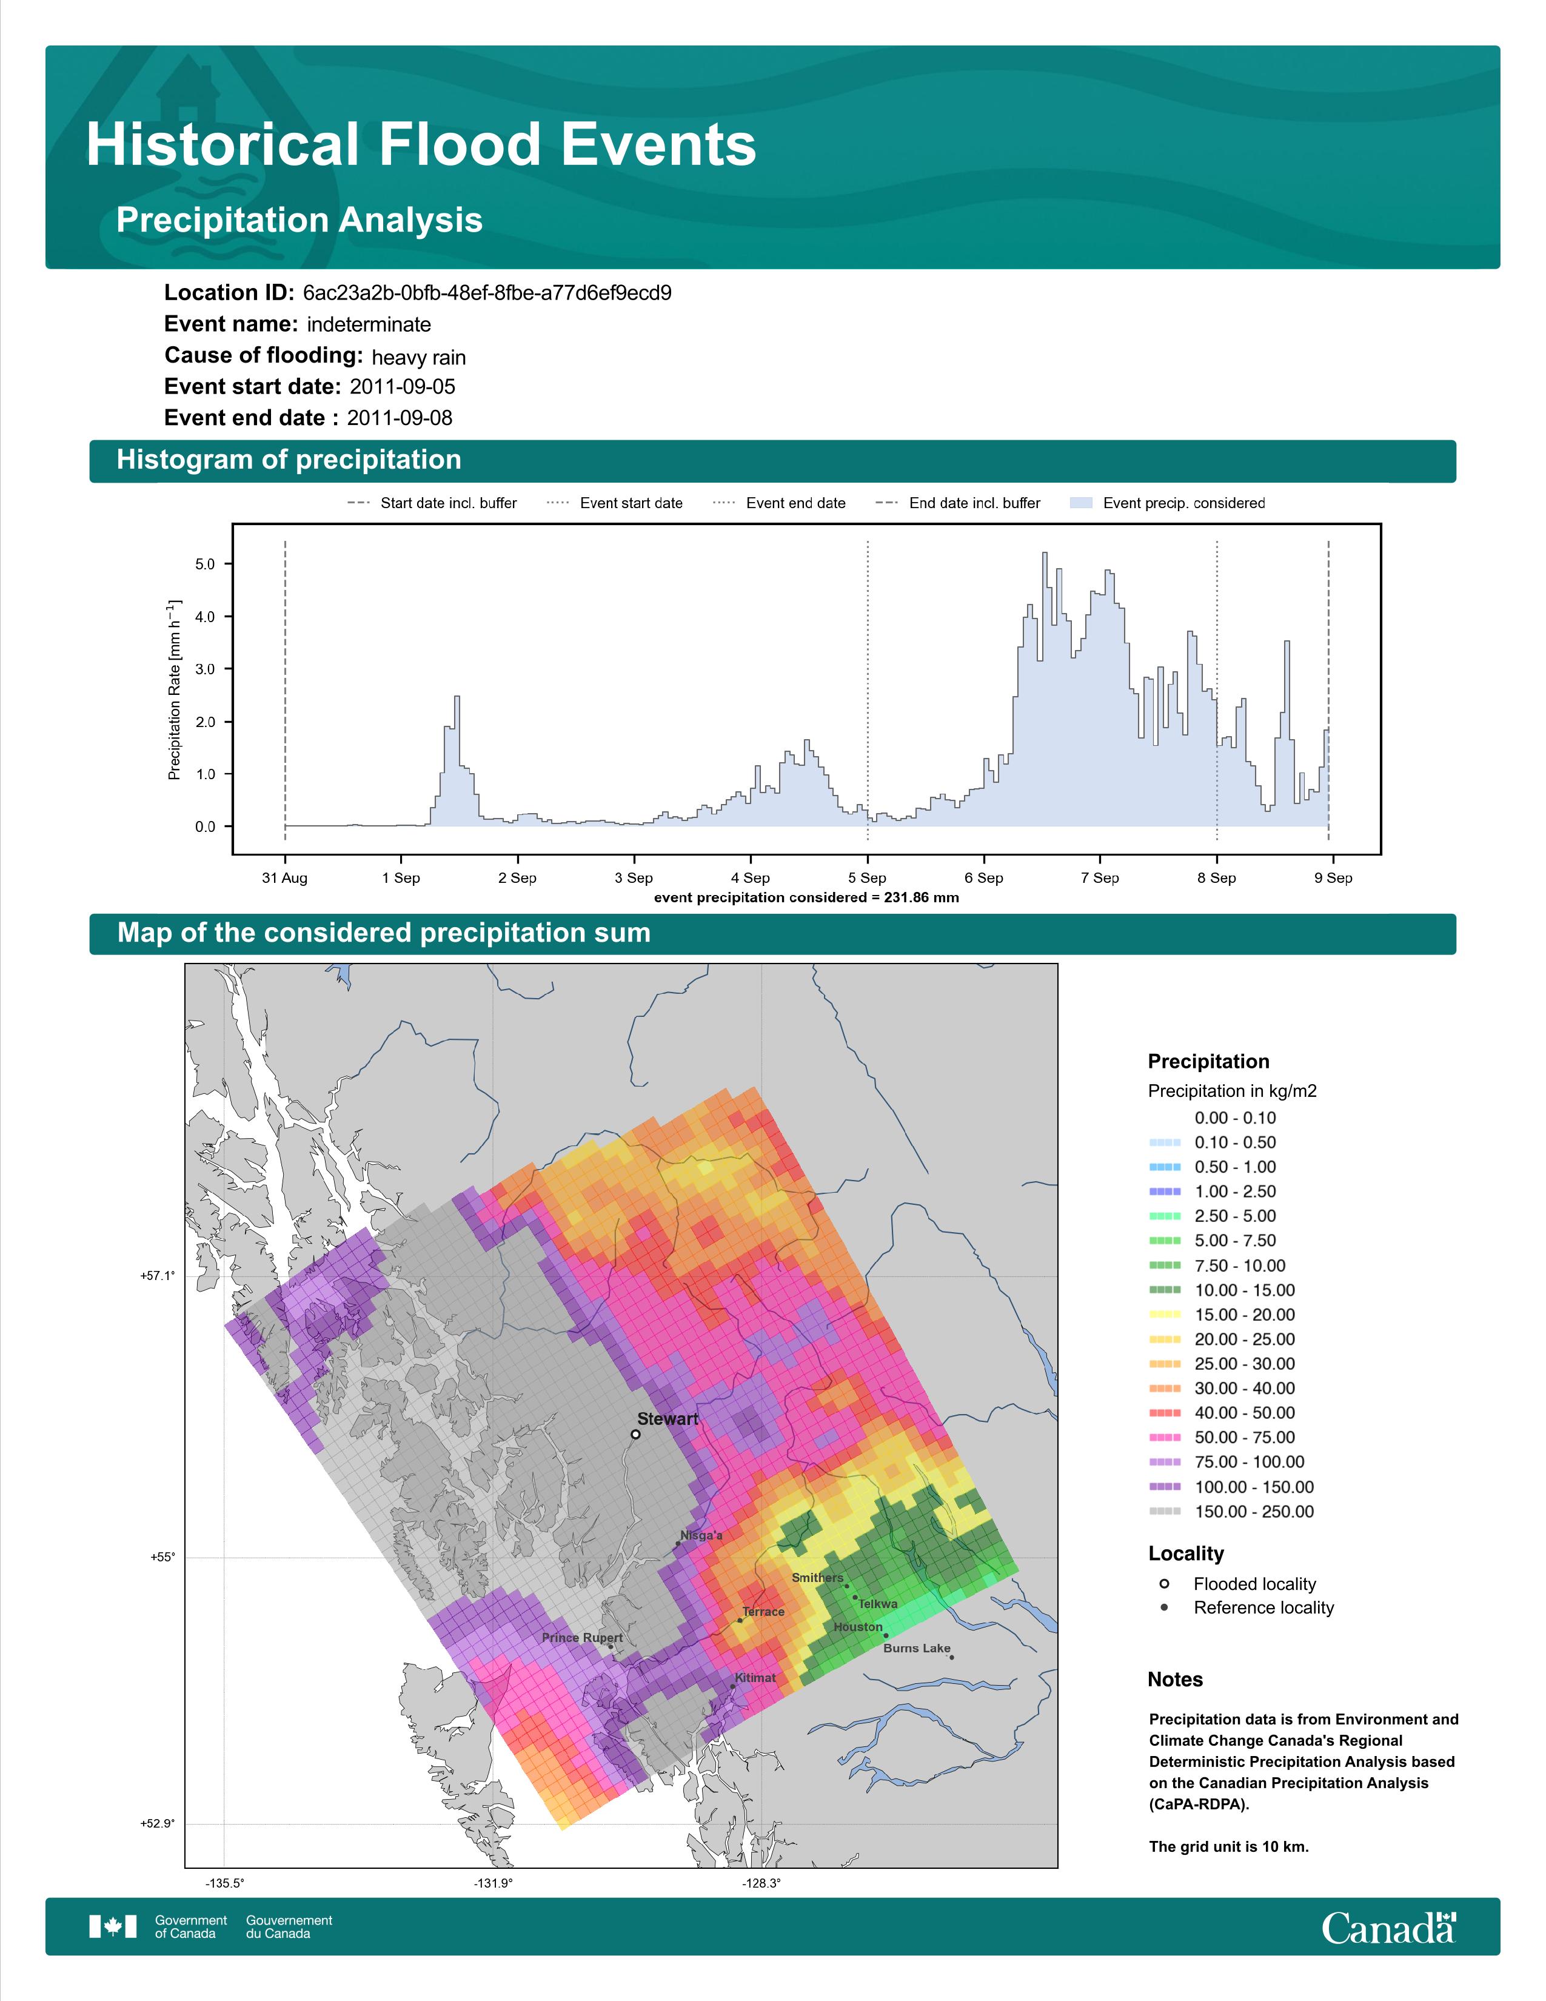Click the Reference locality legend symbol
Screen dimensions: 1546x2001
point(1164,1607)
